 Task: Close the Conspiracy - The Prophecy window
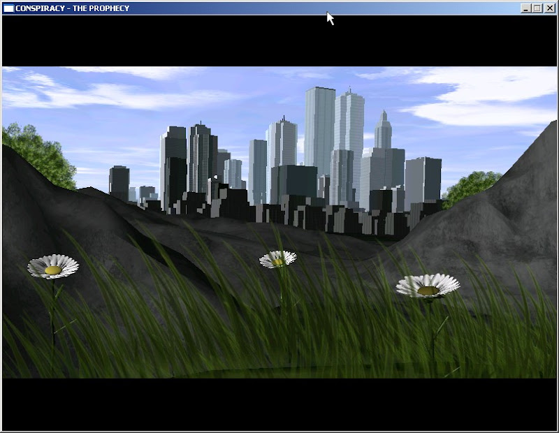[x=550, y=8]
